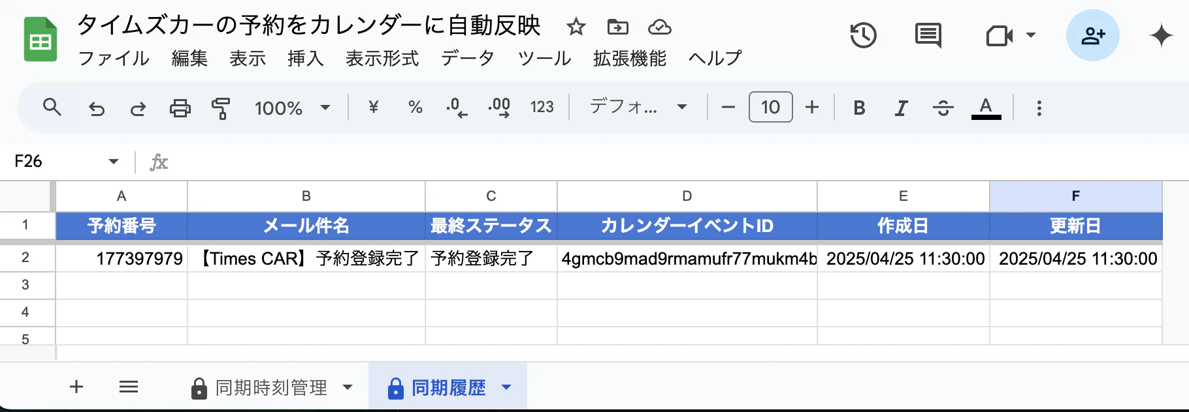Viewport: 1189px width, 412px height.
Task: Open the 100% zoom dropdown
Action: [x=292, y=108]
